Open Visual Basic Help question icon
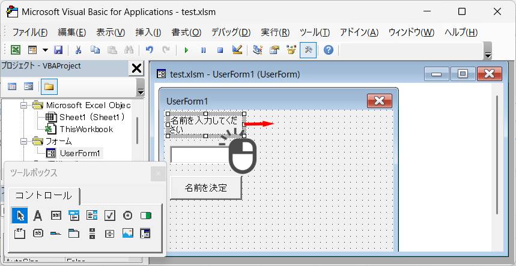Image resolution: width=516 pixels, height=266 pixels. coord(329,50)
